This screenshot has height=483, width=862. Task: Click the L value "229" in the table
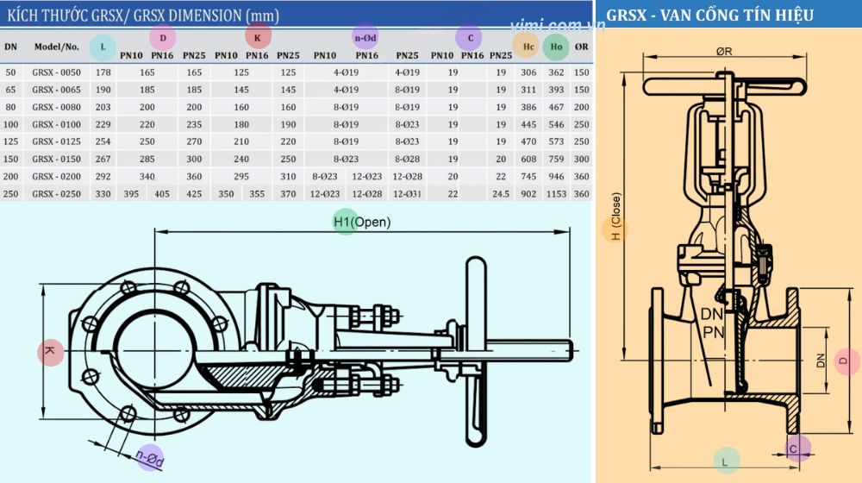(x=103, y=124)
